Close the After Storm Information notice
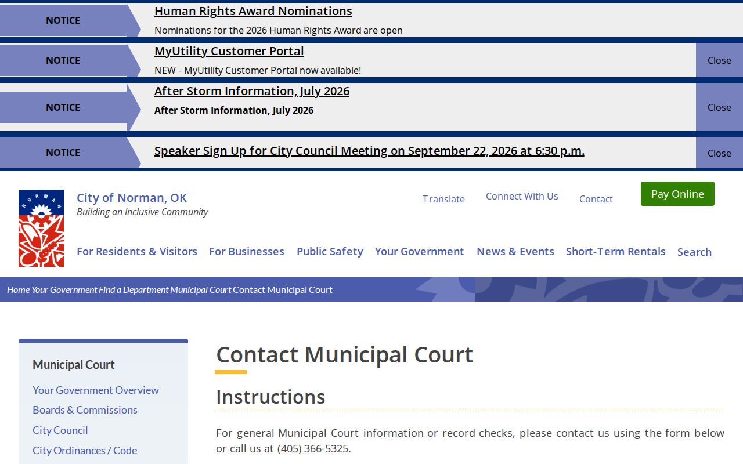The image size is (743, 464). pyautogui.click(x=719, y=107)
